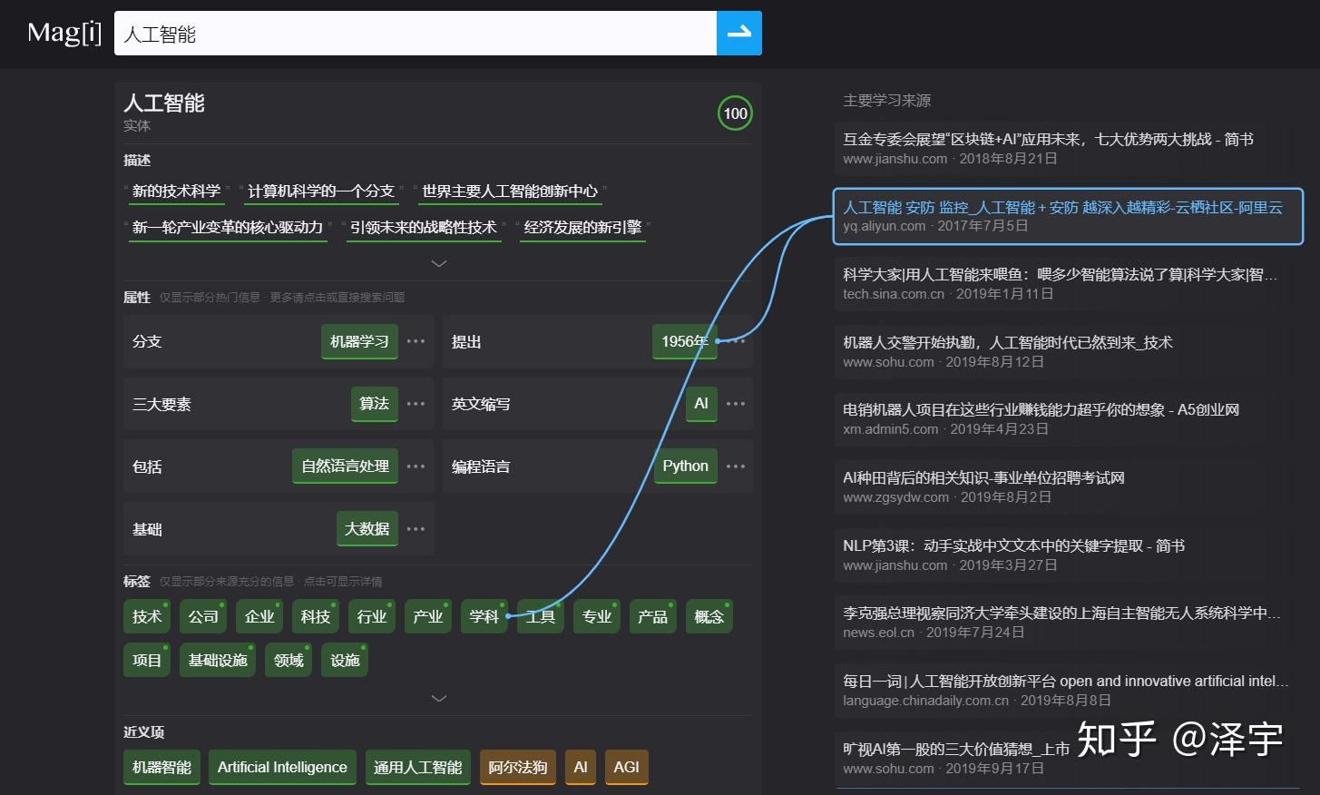Select the 机器学习 attribute value
The height and width of the screenshot is (795, 1320).
pyautogui.click(x=359, y=341)
